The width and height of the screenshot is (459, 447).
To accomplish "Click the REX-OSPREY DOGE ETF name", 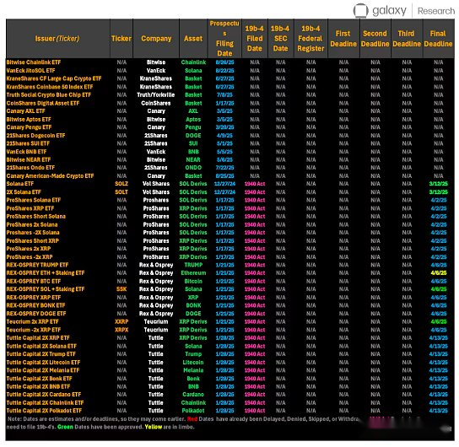I will pyautogui.click(x=36, y=313).
